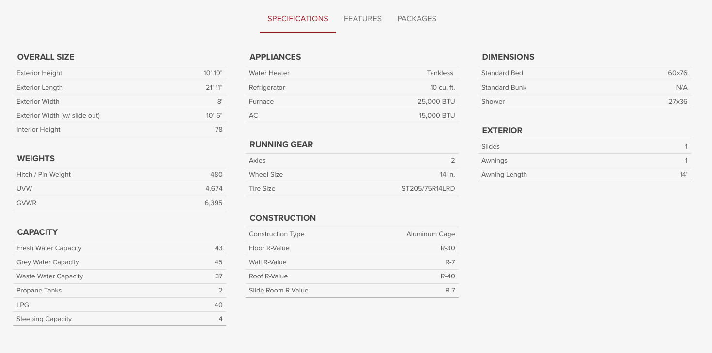Open the Packages tab
The width and height of the screenshot is (712, 353).
417,19
